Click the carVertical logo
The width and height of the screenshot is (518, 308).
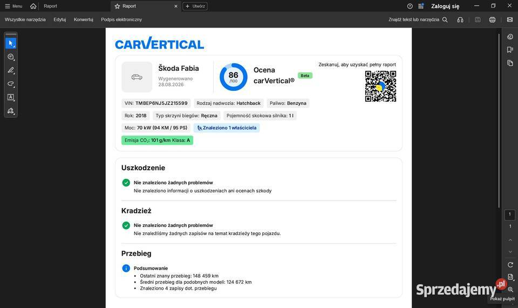(x=160, y=43)
